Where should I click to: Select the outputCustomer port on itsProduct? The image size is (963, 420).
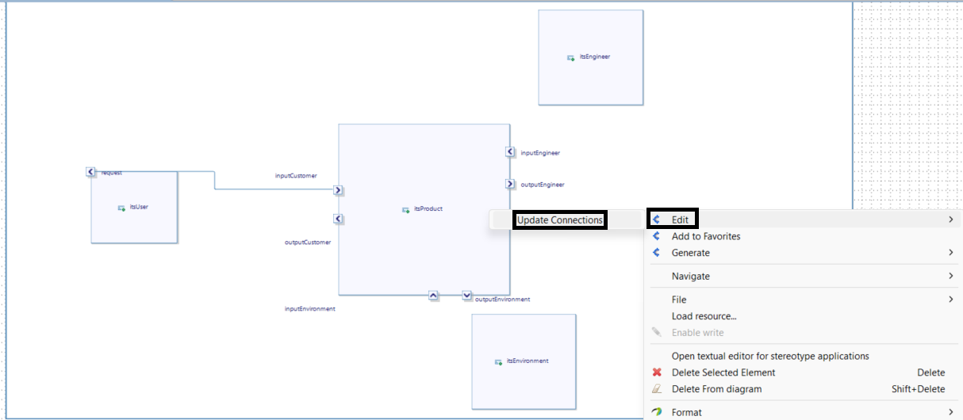coord(338,219)
